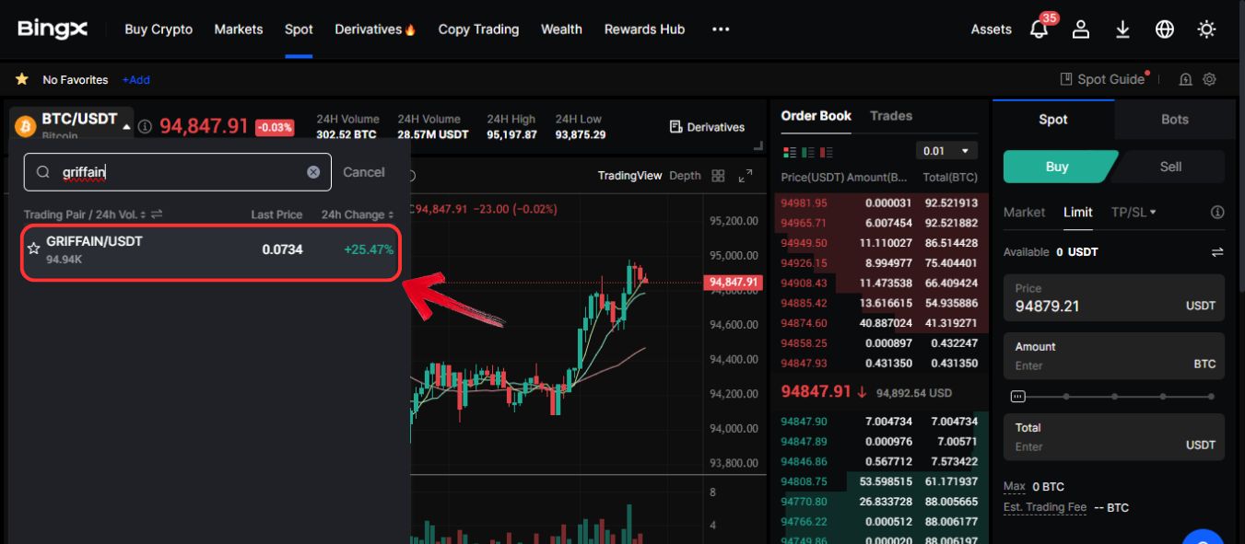1245x544 pixels.
Task: Select the Spot nav item
Action: [299, 29]
